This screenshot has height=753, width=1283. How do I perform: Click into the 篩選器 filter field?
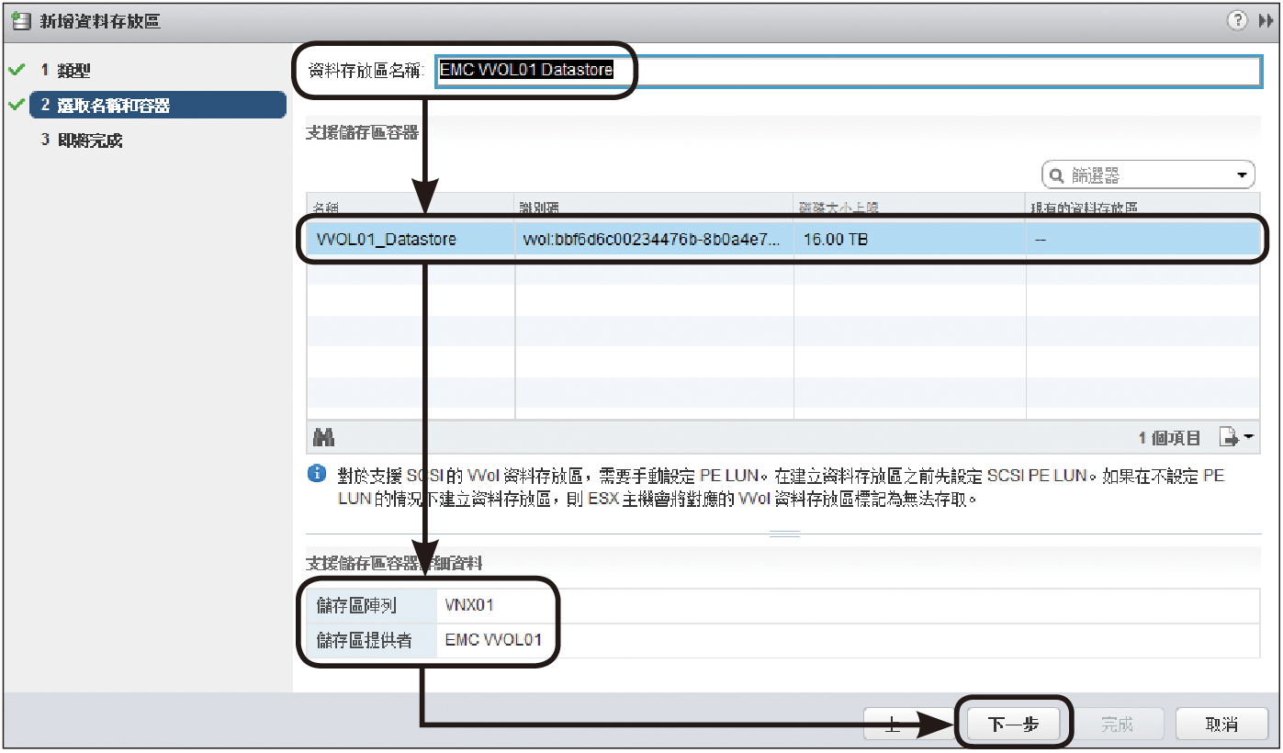[1146, 174]
